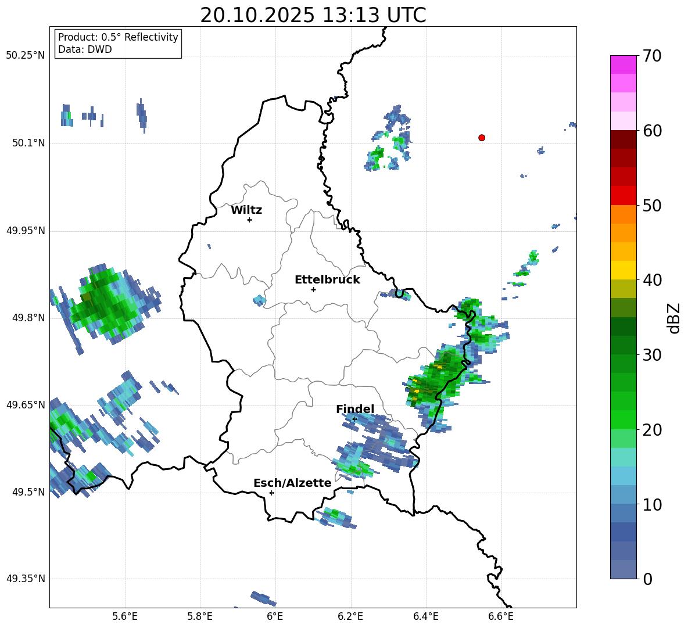Image resolution: width=688 pixels, height=628 pixels.
Task: Click the longitude label 6.4°E
Action: coord(425,616)
